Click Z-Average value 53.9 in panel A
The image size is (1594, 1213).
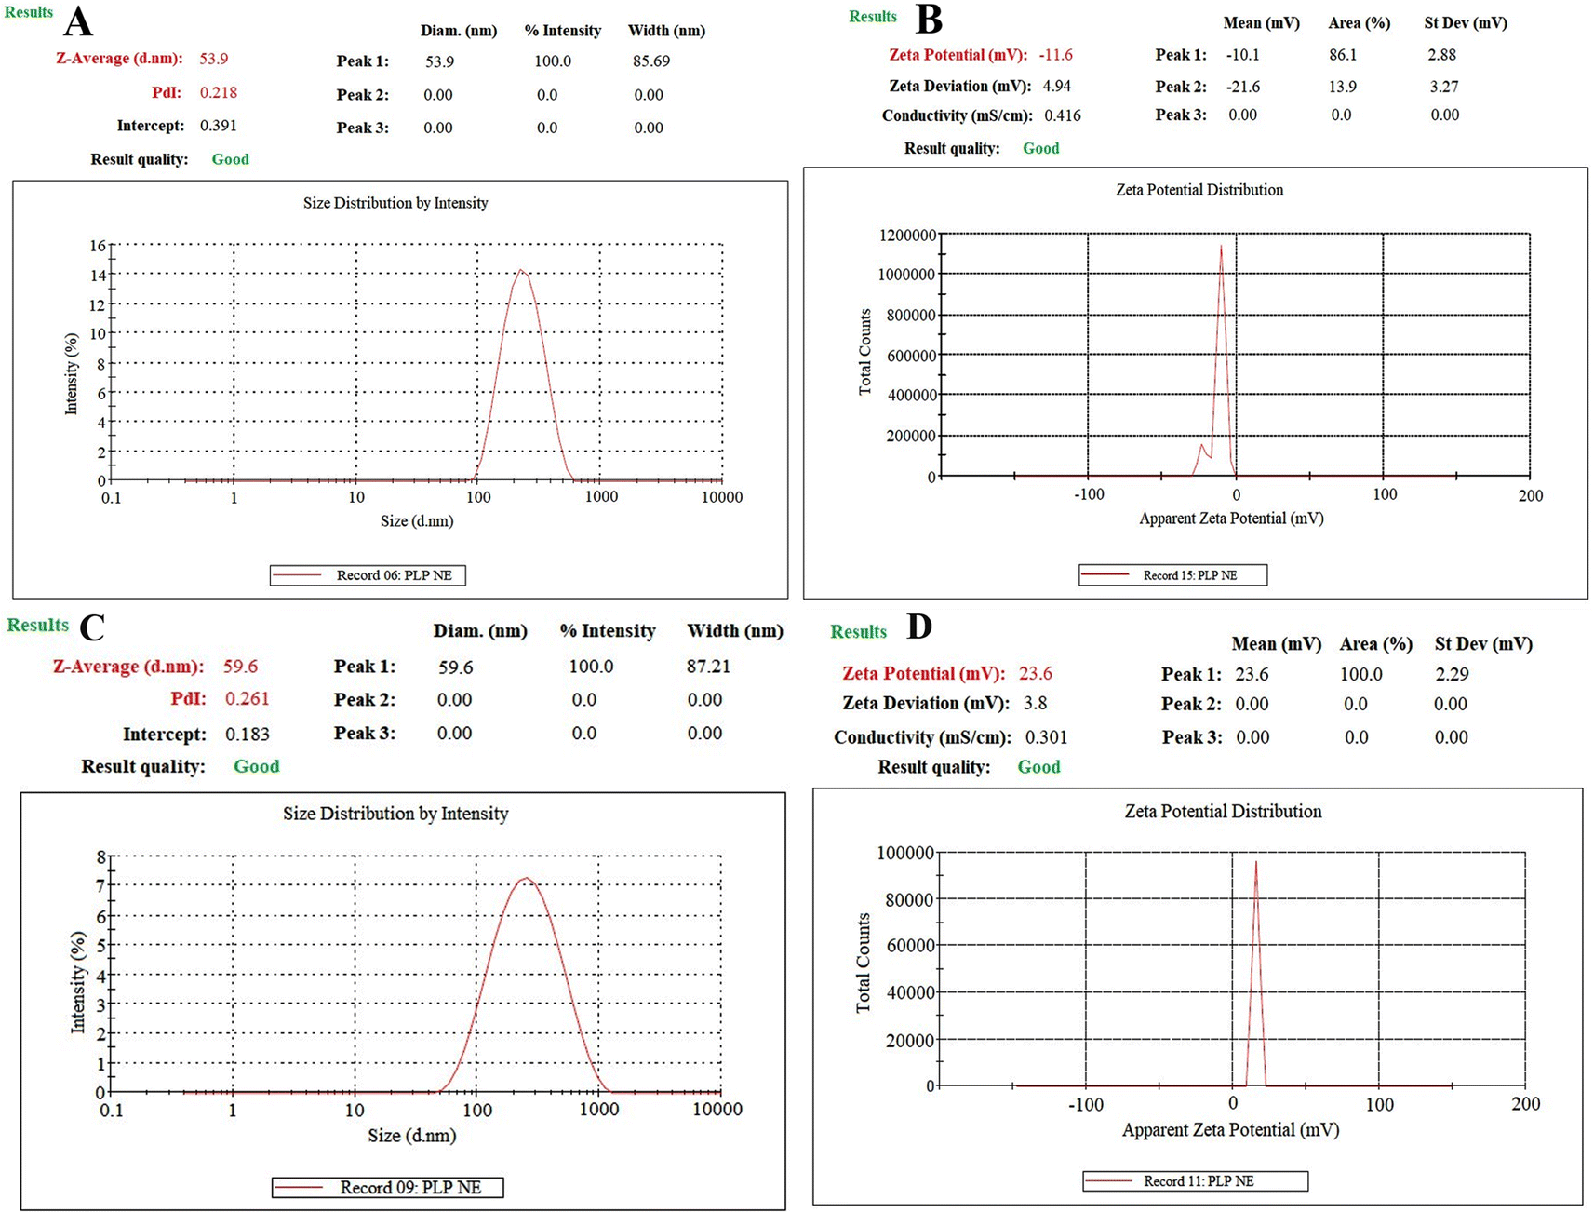(213, 59)
